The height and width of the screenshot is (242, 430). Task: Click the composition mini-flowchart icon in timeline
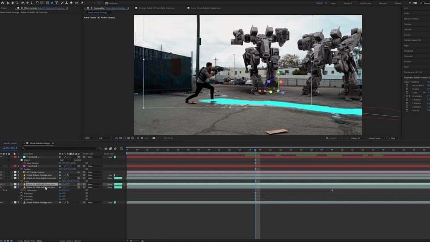(x=100, y=149)
